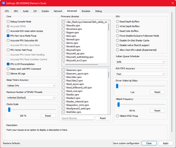Go to the System tab
The height and width of the screenshot is (148, 176).
pyautogui.click(x=45, y=11)
